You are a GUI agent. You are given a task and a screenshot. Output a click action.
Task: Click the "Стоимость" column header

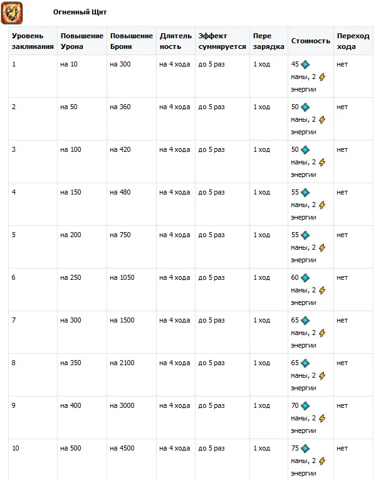coord(310,41)
